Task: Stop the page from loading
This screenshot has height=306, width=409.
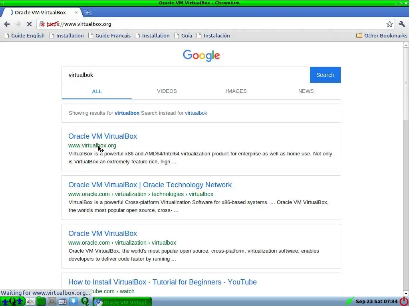Action: pos(29,24)
